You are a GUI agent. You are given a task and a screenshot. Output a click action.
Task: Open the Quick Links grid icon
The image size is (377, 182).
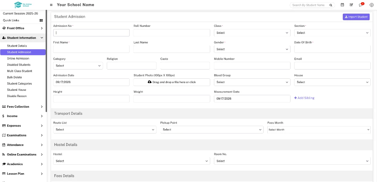pos(41,21)
